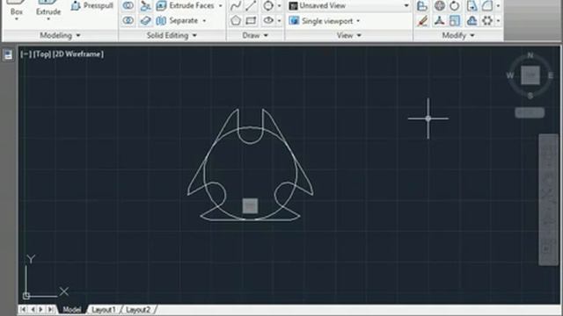
Task: Click the Unsaved View icon
Action: (x=293, y=6)
